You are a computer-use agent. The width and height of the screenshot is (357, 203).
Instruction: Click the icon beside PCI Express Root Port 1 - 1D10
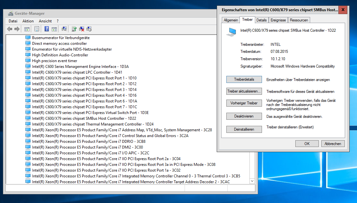click(x=28, y=78)
